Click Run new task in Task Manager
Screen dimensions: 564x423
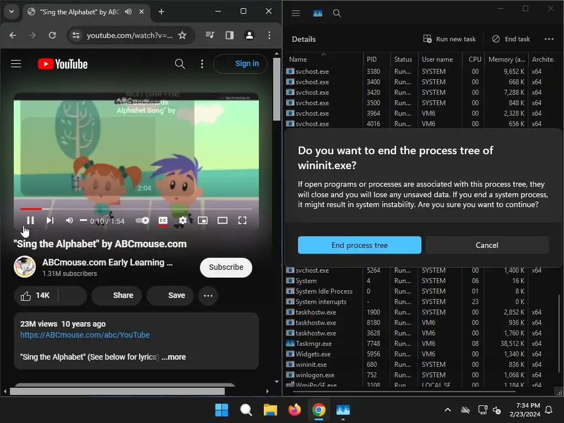[449, 39]
